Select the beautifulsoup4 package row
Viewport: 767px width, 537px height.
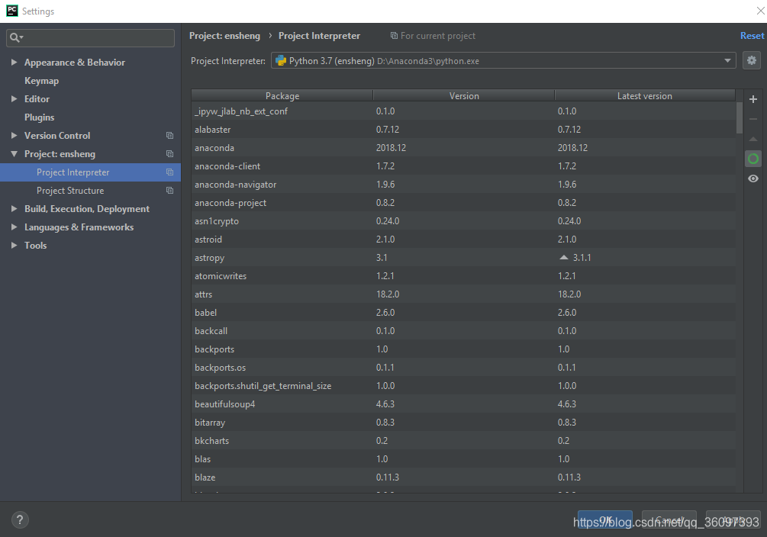(x=463, y=404)
